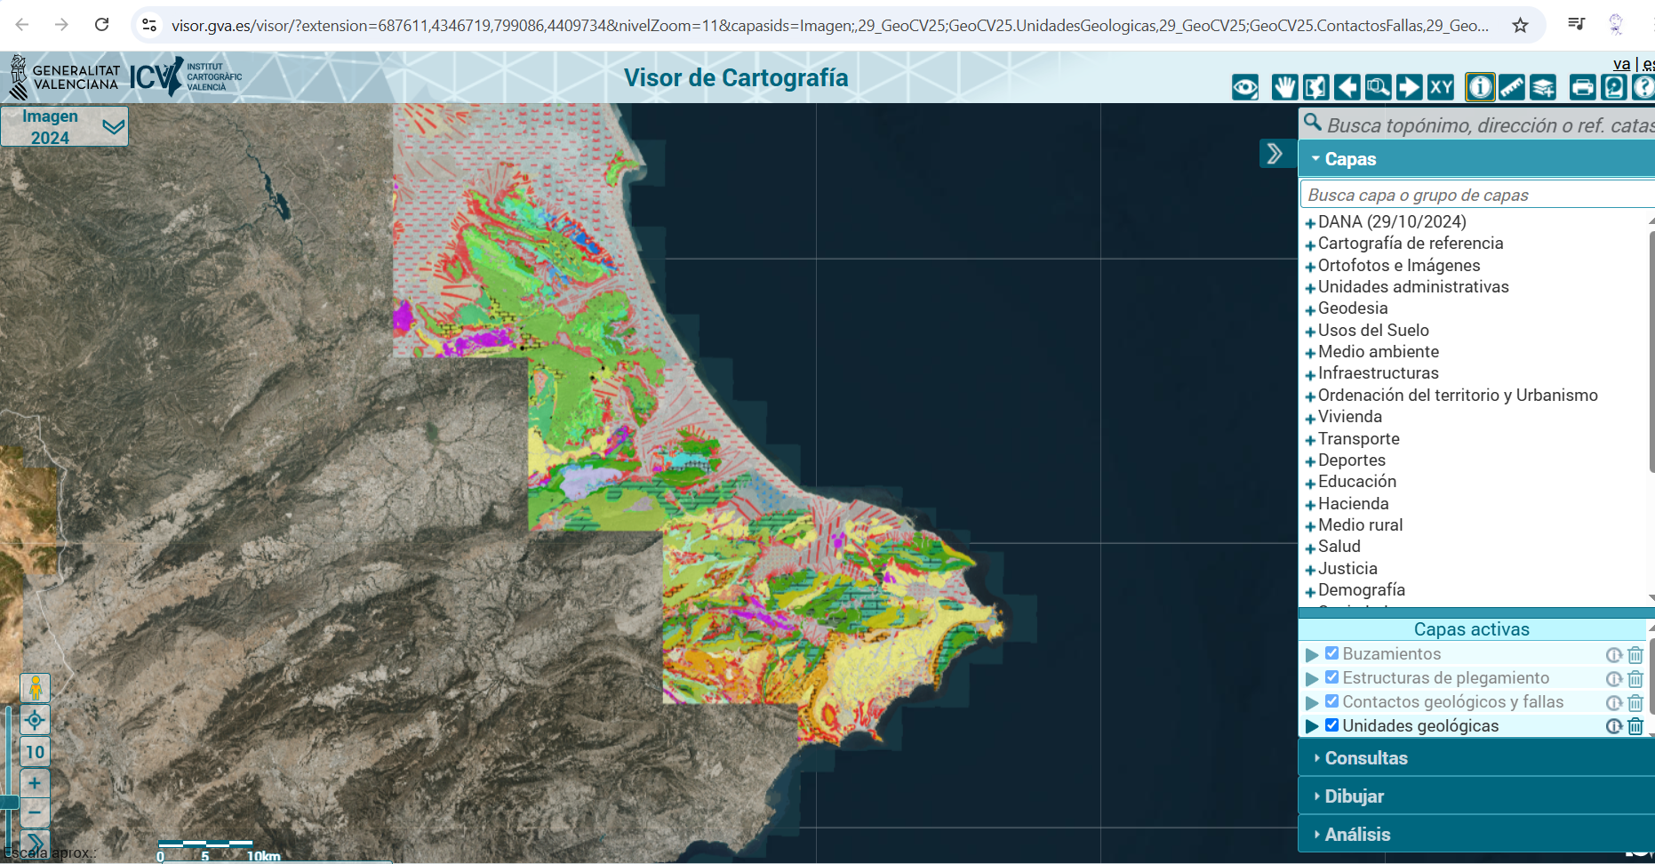
Task: Click the print map icon
Action: coord(1582,87)
